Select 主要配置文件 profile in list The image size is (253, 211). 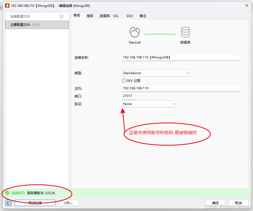click(x=37, y=25)
